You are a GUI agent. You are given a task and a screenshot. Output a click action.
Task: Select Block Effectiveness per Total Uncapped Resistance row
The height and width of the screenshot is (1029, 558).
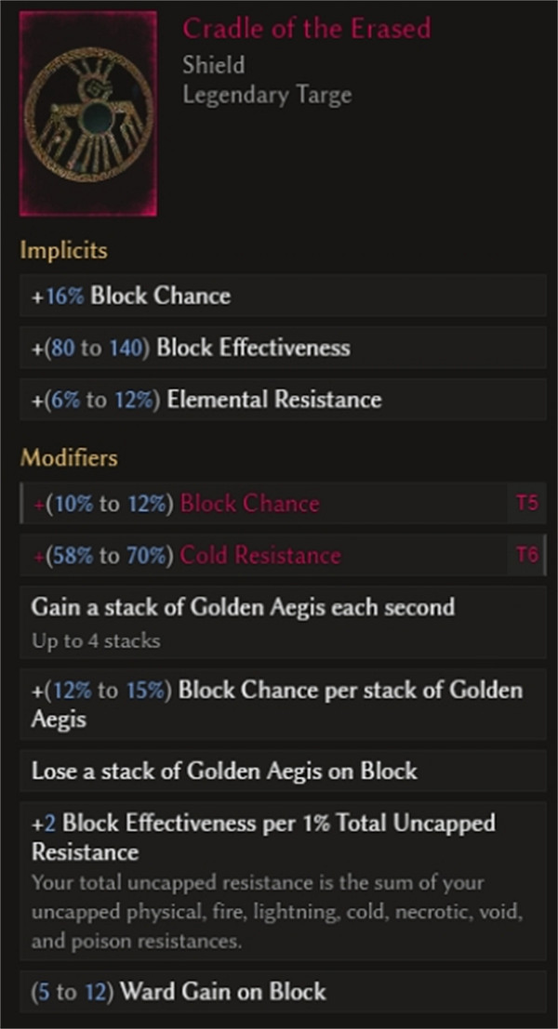pos(263,836)
